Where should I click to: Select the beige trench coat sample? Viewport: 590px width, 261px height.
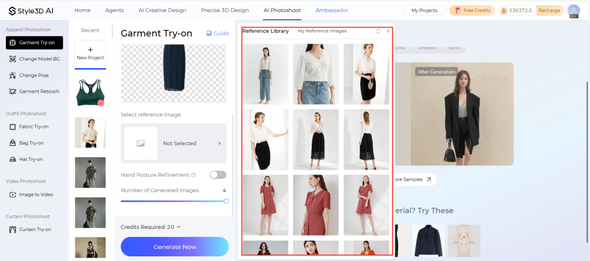click(x=464, y=241)
